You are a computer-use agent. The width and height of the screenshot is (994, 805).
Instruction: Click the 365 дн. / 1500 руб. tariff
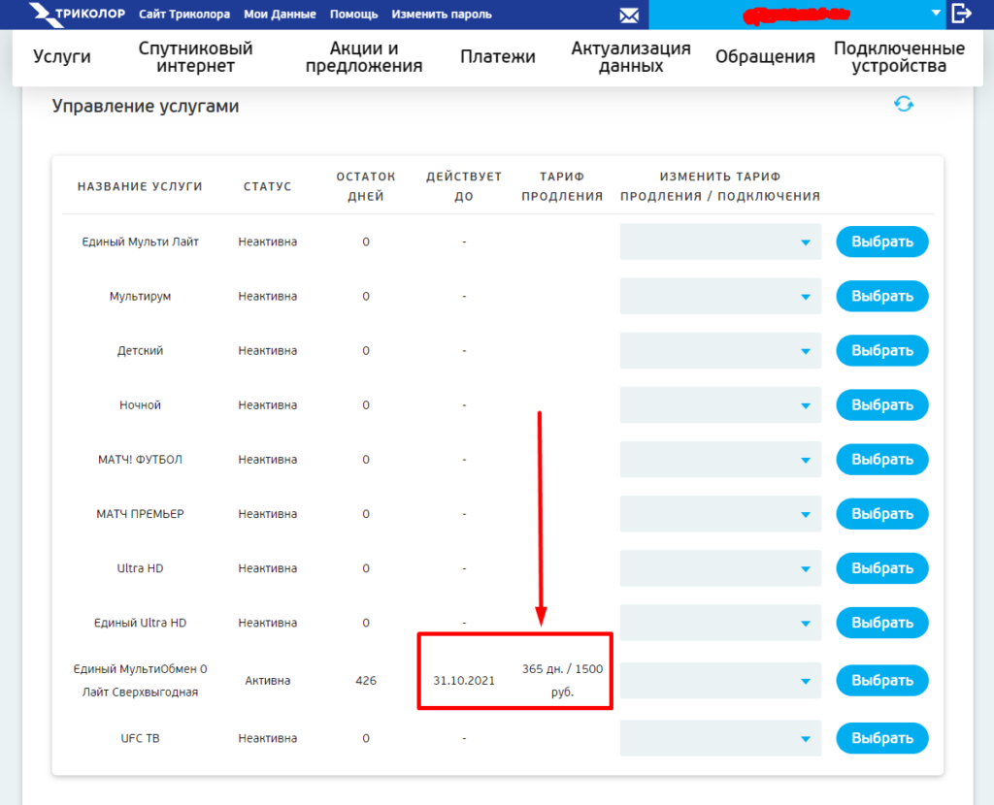pyautogui.click(x=562, y=681)
